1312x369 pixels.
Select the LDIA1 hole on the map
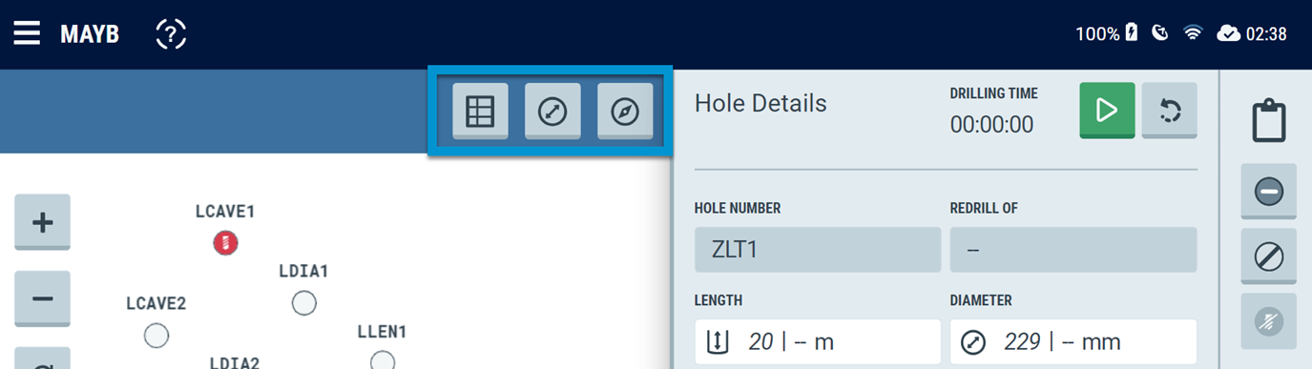pos(303,303)
